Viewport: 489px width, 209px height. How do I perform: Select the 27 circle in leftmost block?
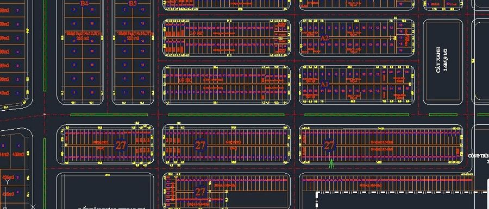click(121, 145)
